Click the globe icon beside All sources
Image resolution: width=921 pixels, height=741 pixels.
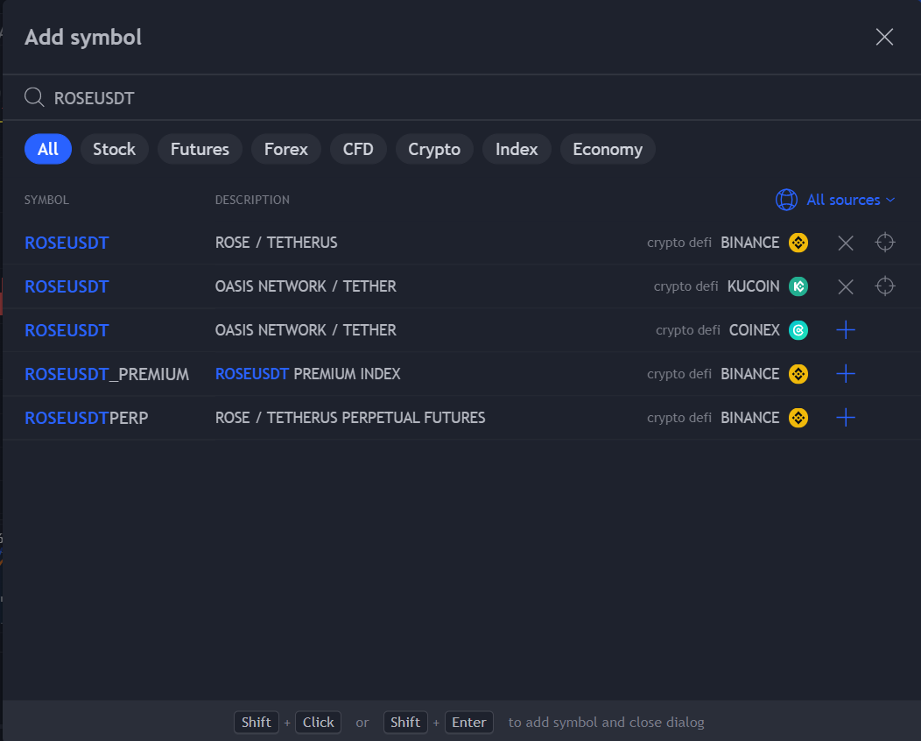(x=786, y=200)
